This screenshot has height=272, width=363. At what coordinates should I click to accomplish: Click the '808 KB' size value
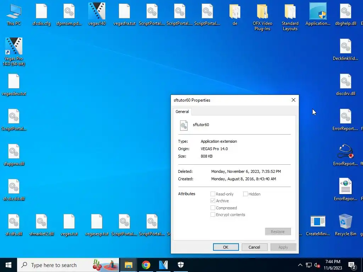207,156
